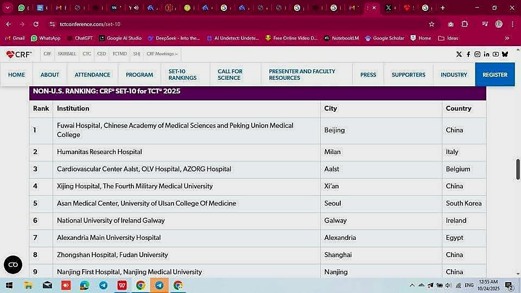Screen dimensions: 521x293
Task: Open the Google Scholar bookmark
Action: 385,38
